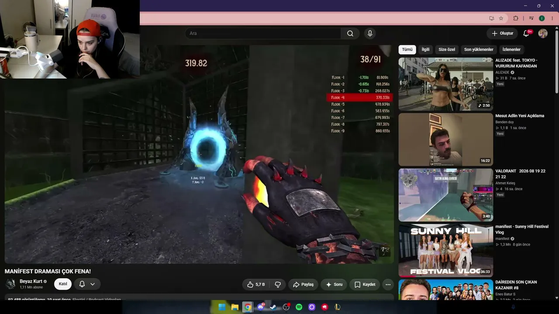Click the Ara search input field
This screenshot has height=314, width=559.
263,34
